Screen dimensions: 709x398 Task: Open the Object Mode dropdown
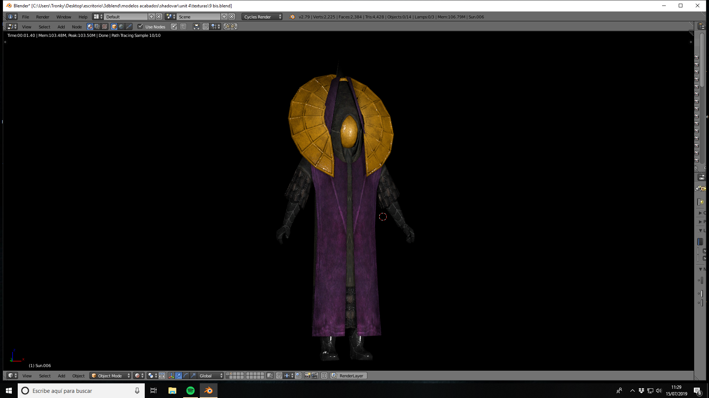pyautogui.click(x=110, y=376)
